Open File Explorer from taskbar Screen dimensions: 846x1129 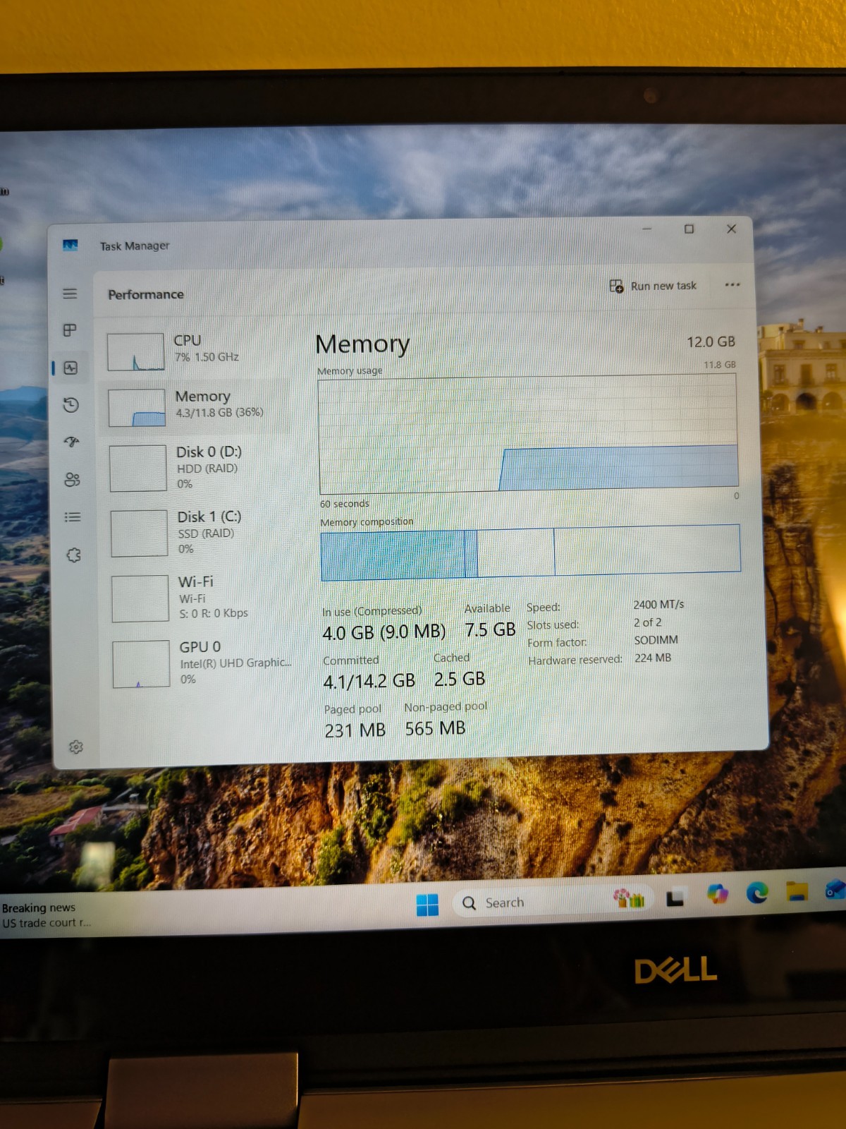click(797, 891)
